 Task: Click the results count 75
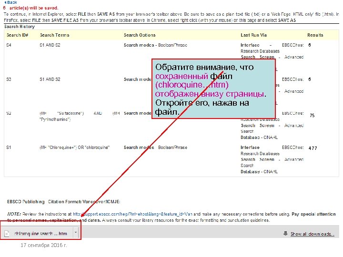tap(312, 115)
